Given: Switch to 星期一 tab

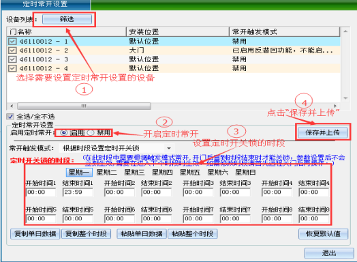Looking at the screenshot, I should pos(79,173).
